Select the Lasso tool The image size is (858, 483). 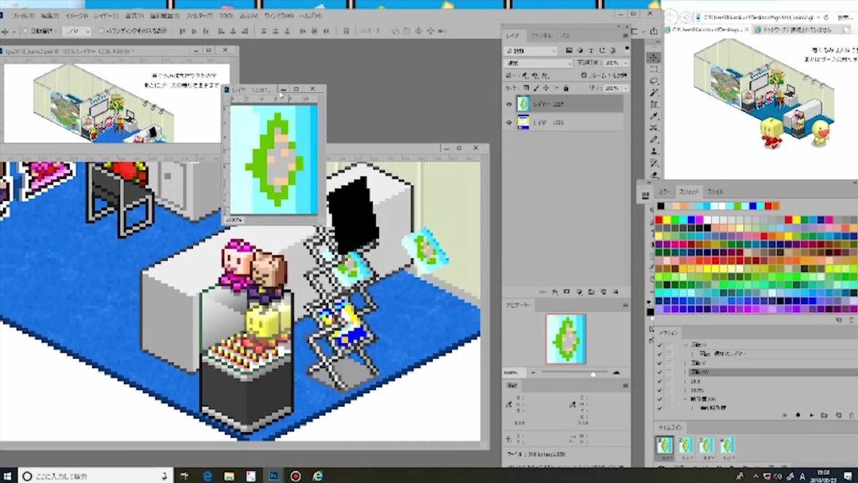point(654,81)
